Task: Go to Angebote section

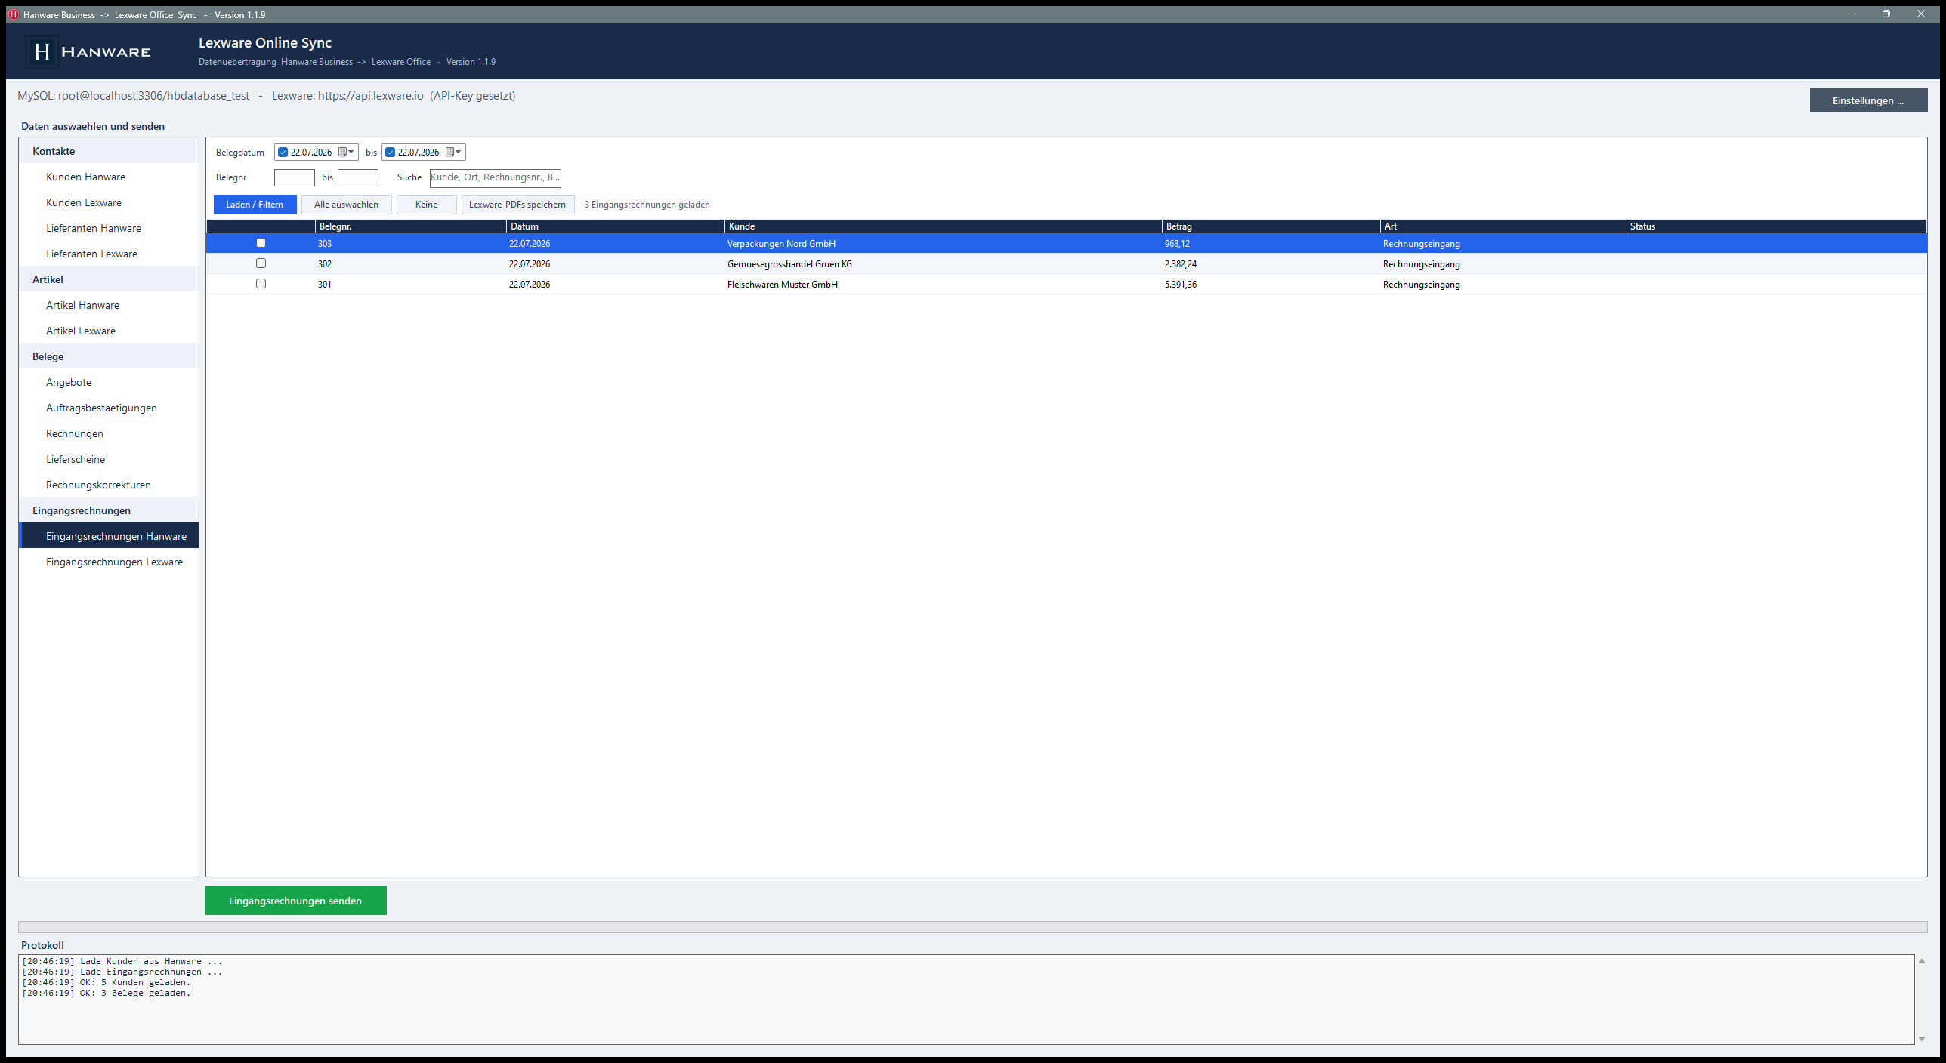Action: 109,382
